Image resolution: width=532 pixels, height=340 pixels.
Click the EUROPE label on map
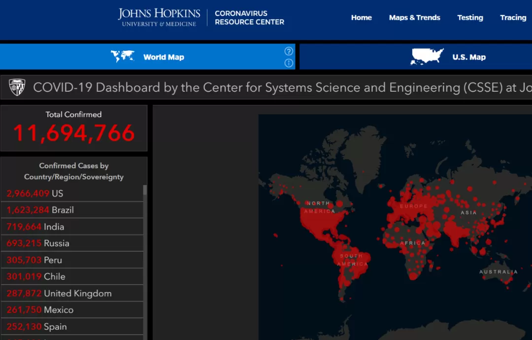[414, 206]
